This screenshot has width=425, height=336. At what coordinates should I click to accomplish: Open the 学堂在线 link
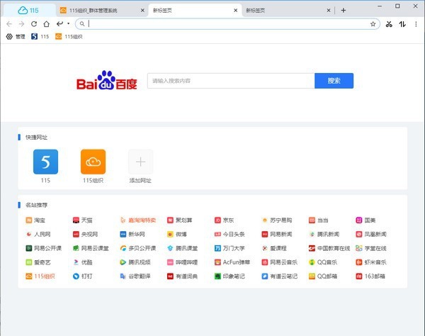click(371, 248)
